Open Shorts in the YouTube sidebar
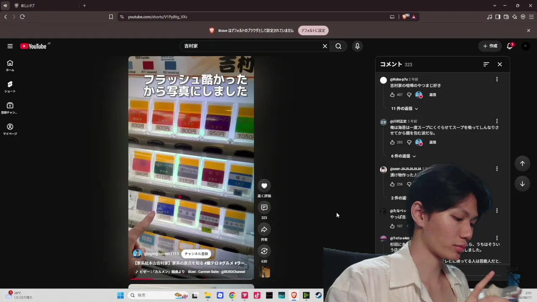The image size is (537, 302). [x=10, y=87]
